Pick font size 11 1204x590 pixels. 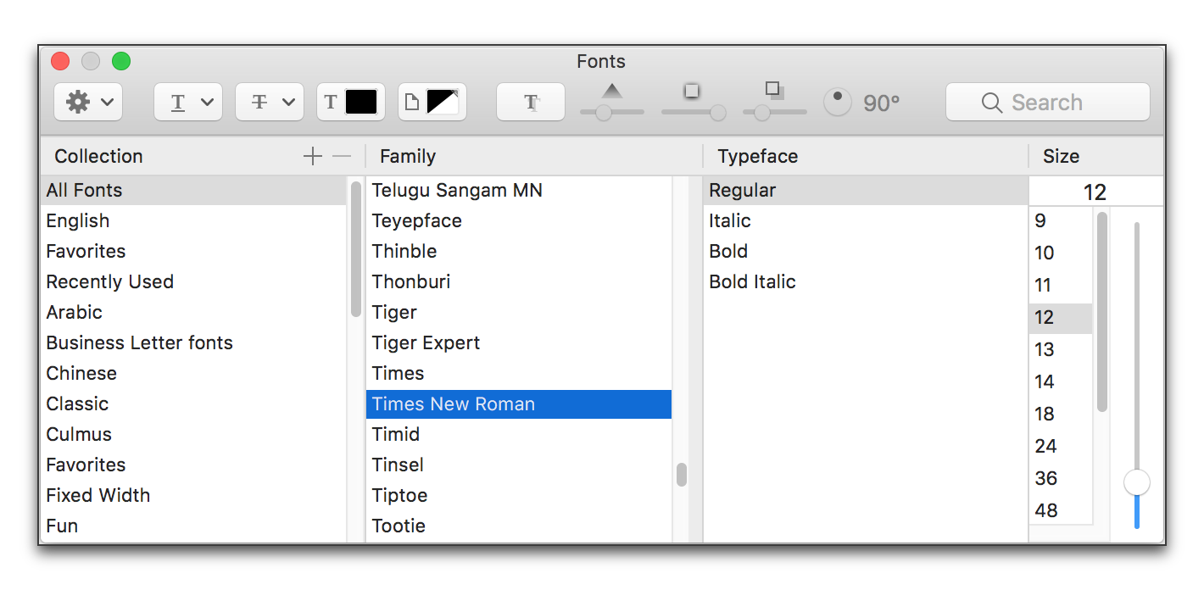[x=1061, y=285]
